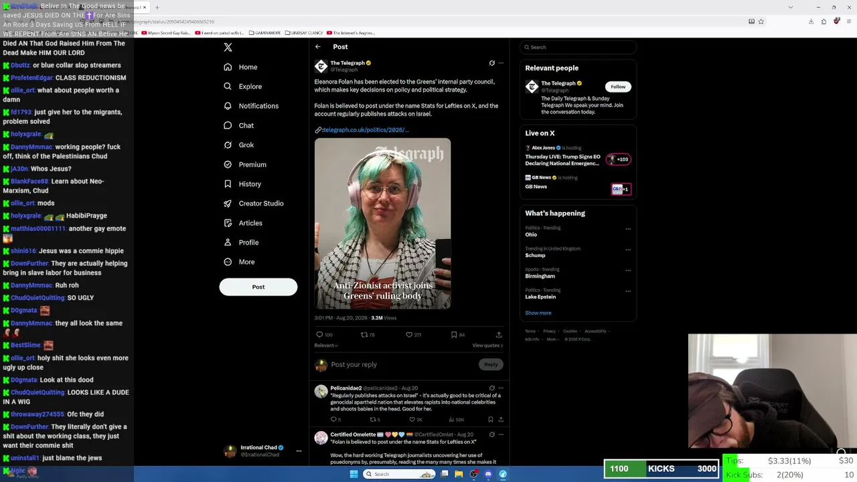Viewport: 857px width, 482px height.
Task: Open the browser downloads icon
Action: click(811, 21)
